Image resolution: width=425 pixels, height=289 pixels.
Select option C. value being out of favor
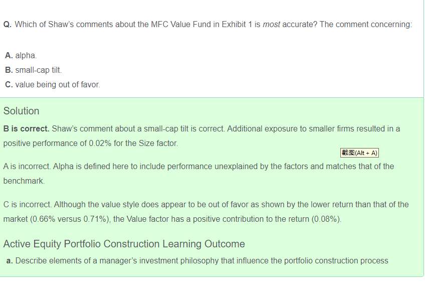[x=53, y=85]
